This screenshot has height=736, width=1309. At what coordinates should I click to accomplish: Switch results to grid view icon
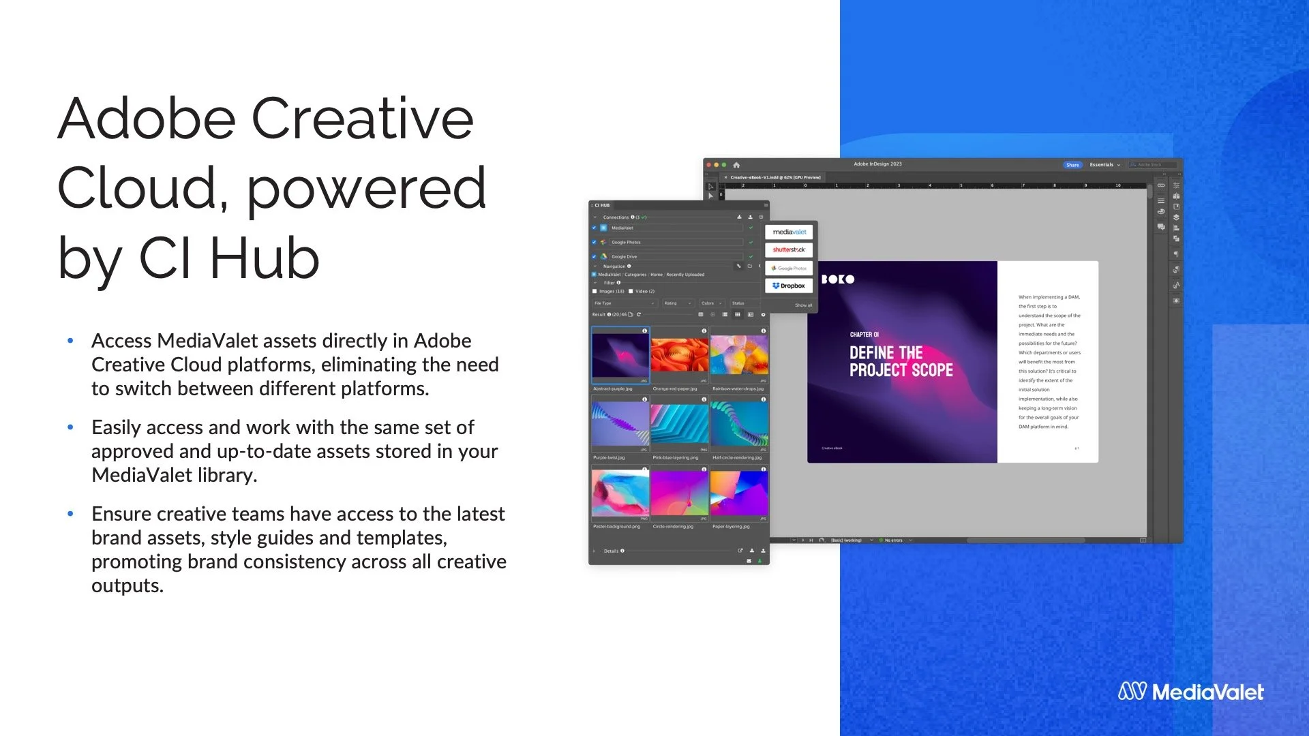[x=737, y=315]
